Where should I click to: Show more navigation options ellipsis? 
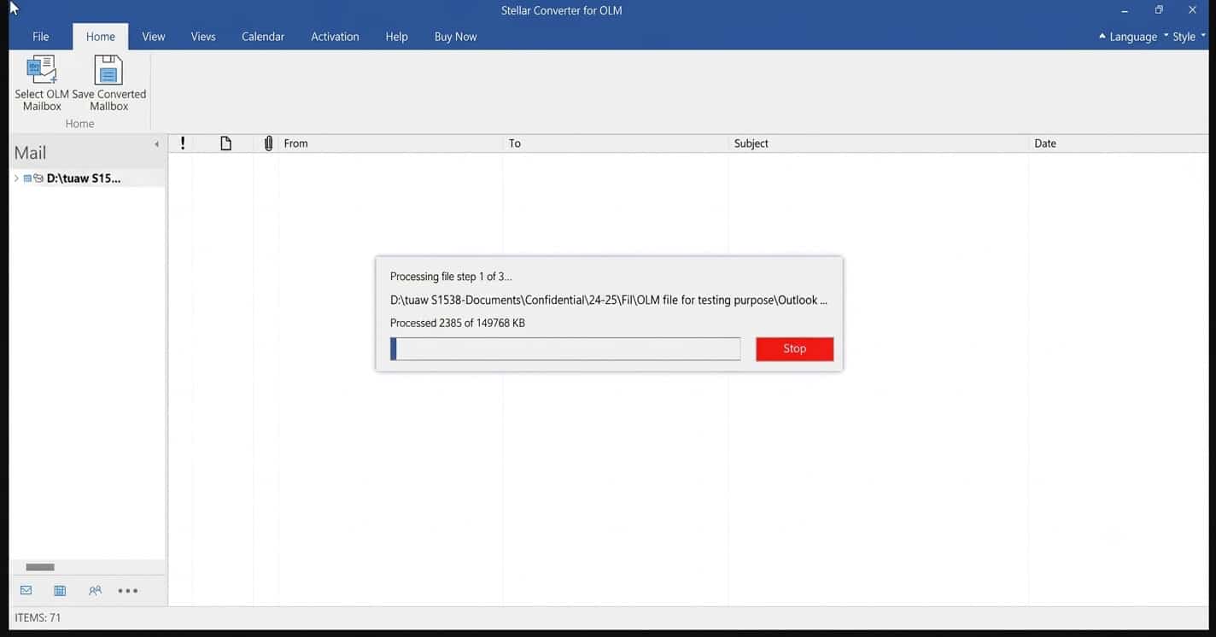pos(128,591)
